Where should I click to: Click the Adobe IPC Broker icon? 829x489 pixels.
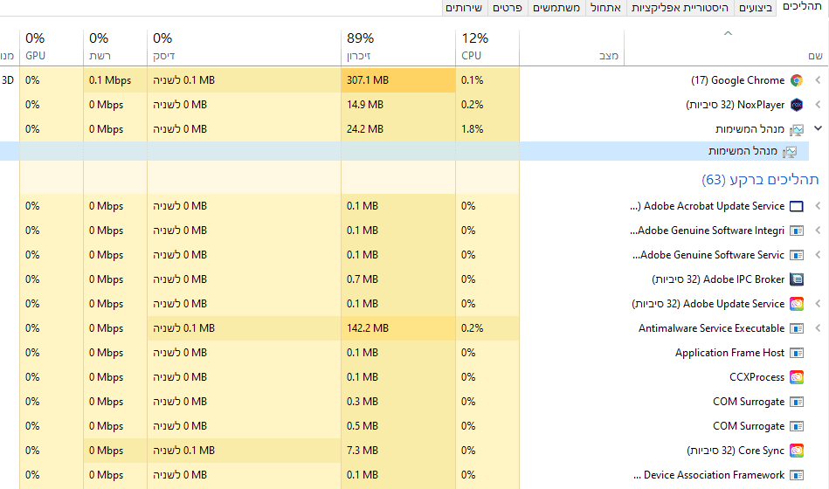[x=796, y=279]
